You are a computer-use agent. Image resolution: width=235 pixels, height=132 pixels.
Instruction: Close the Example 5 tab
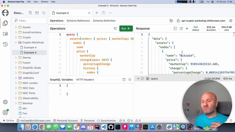click(x=89, y=13)
